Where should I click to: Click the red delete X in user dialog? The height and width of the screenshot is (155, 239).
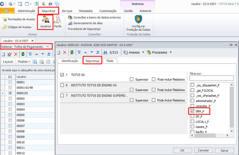click(65, 52)
